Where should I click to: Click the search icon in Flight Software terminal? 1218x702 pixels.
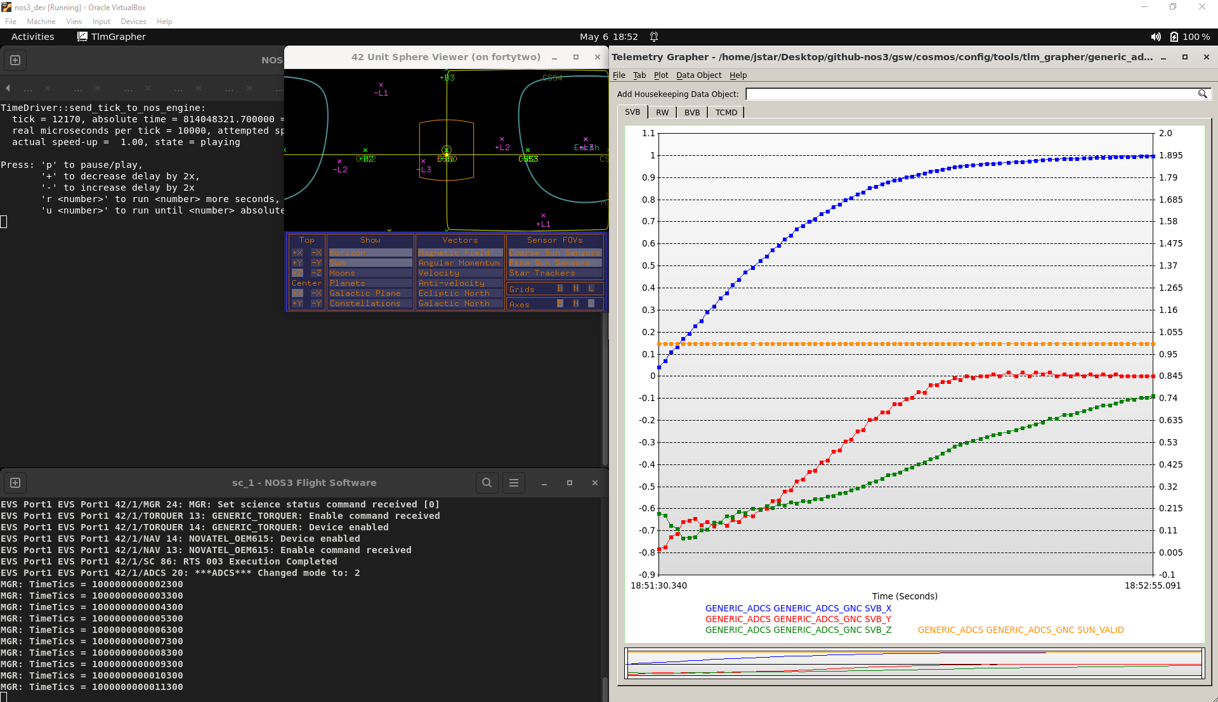(487, 483)
